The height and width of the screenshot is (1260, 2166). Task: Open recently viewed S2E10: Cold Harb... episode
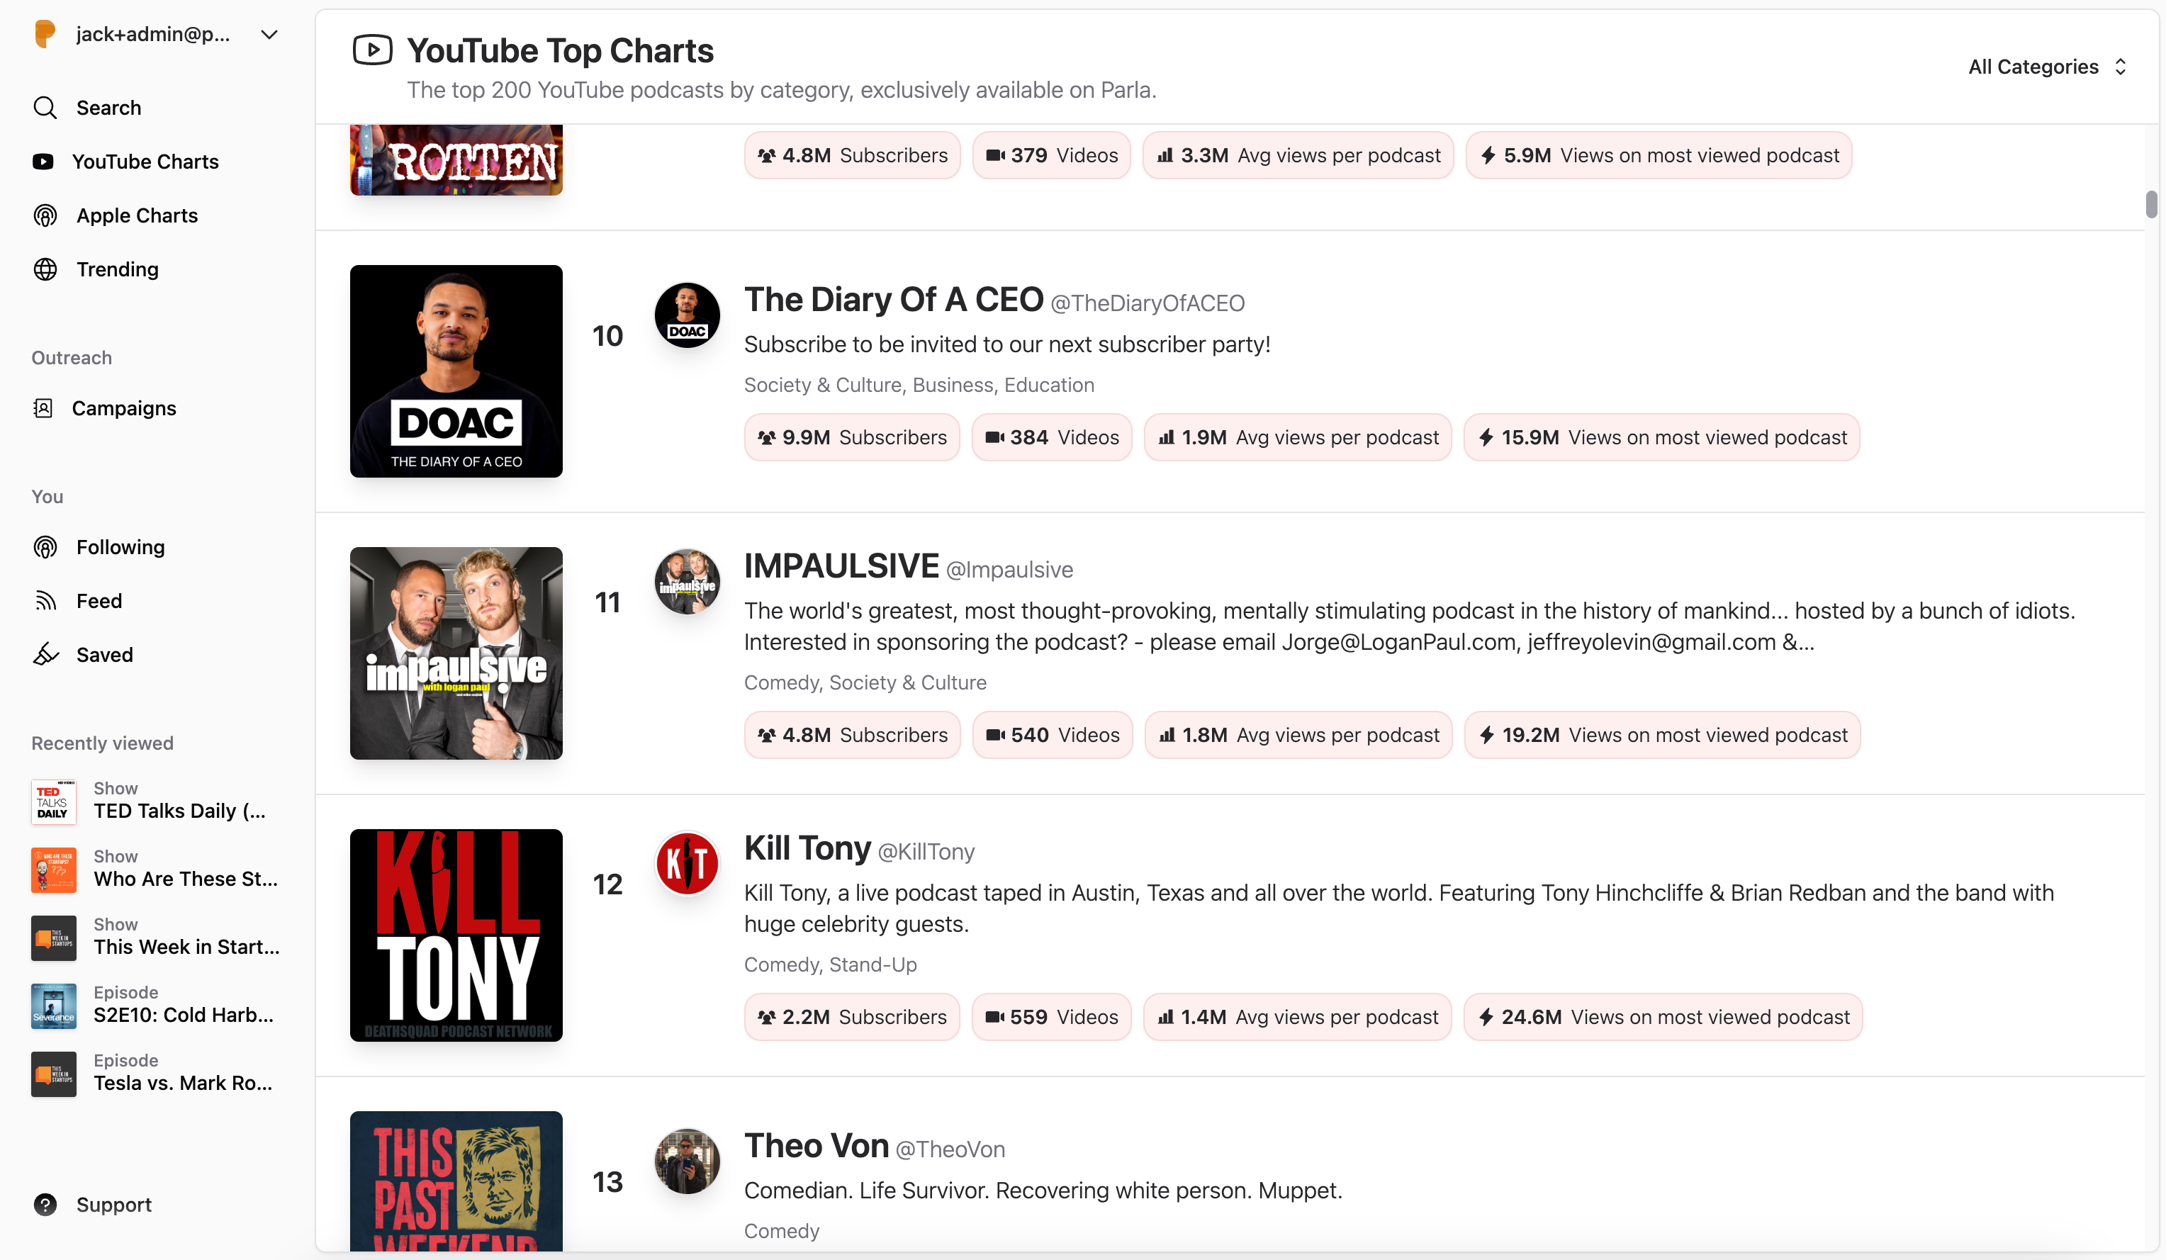click(x=157, y=1006)
